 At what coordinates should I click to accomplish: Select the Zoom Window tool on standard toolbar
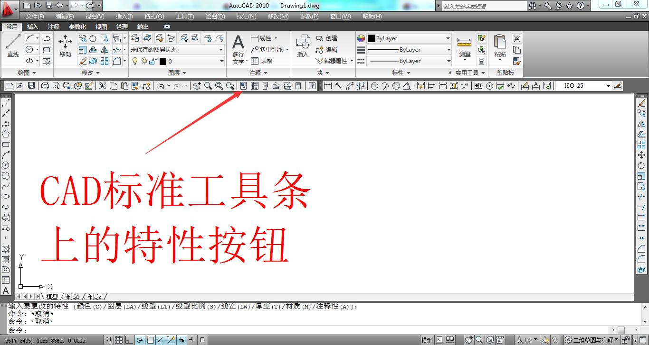tap(219, 86)
